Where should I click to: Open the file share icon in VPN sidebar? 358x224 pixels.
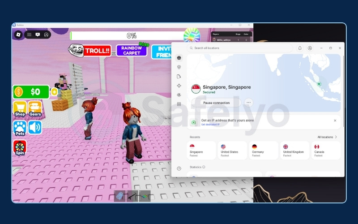[x=179, y=76]
